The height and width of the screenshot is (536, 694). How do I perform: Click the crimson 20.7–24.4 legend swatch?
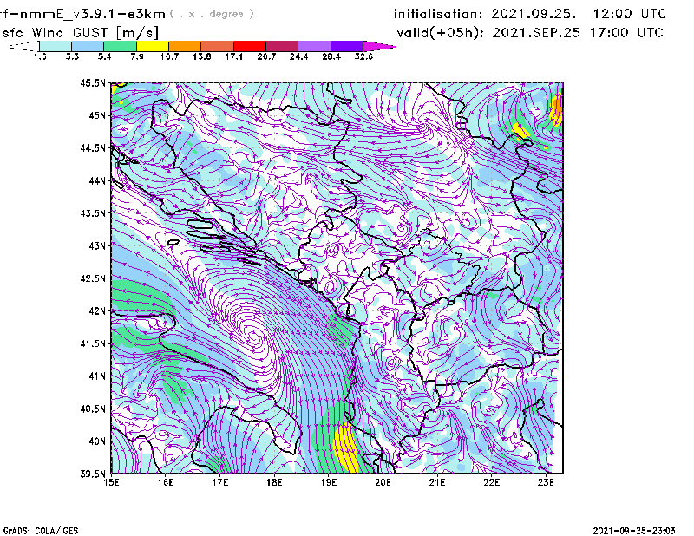coord(282,46)
